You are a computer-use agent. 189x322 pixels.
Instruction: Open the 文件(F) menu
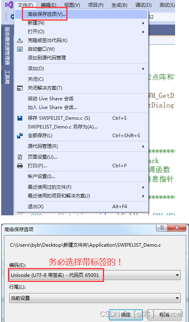25,5
